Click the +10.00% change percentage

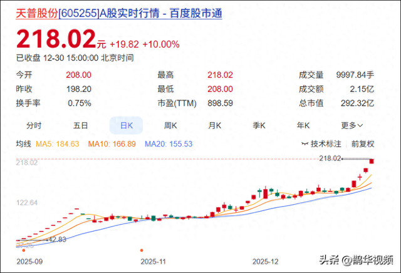(x=161, y=44)
